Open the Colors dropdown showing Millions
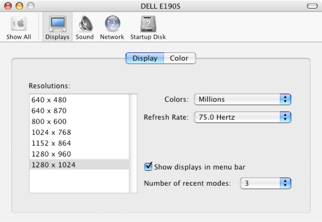This screenshot has width=322, height=222. coord(243,99)
